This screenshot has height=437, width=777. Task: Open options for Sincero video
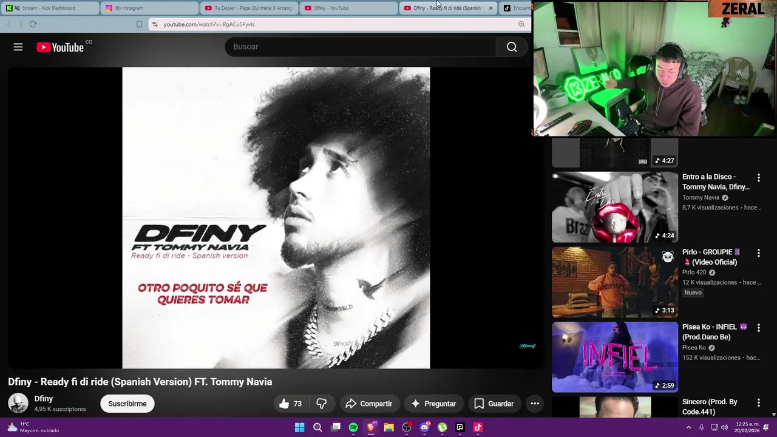(758, 402)
